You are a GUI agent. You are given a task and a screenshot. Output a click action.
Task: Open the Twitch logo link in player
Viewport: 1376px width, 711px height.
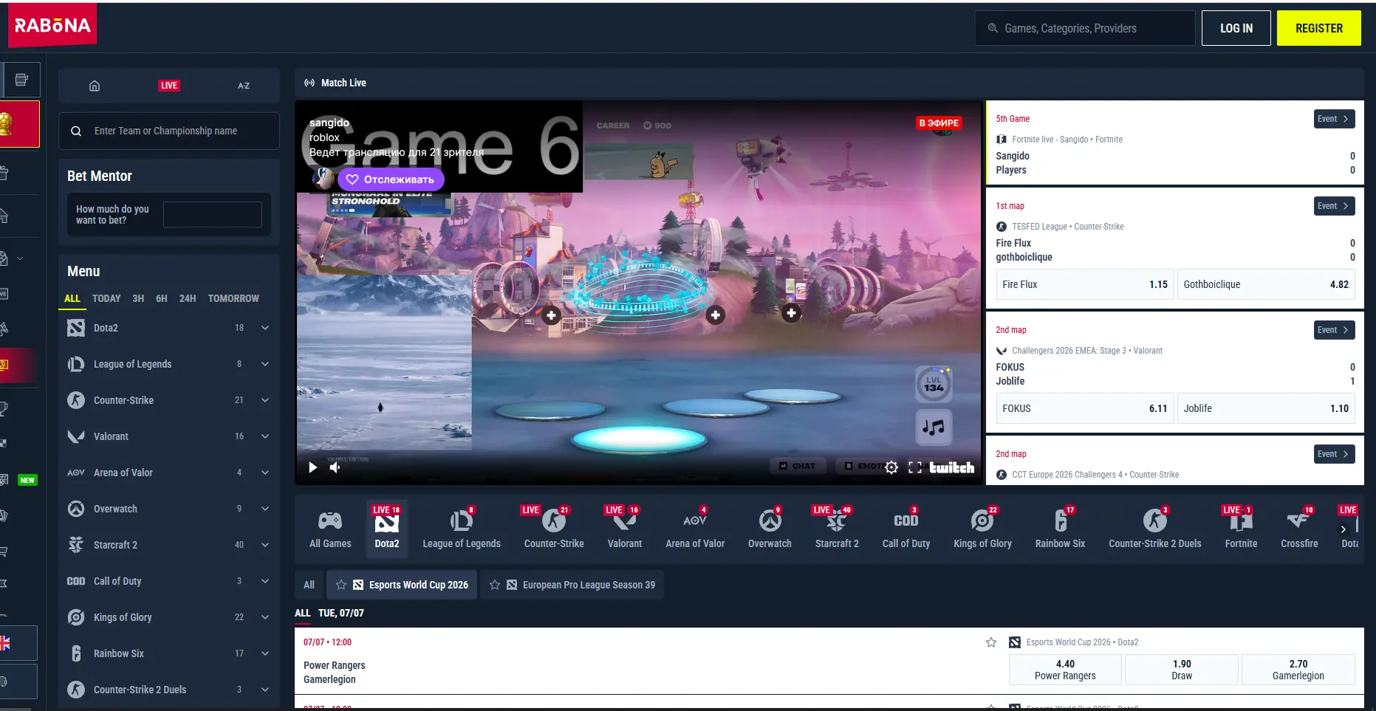(x=951, y=467)
